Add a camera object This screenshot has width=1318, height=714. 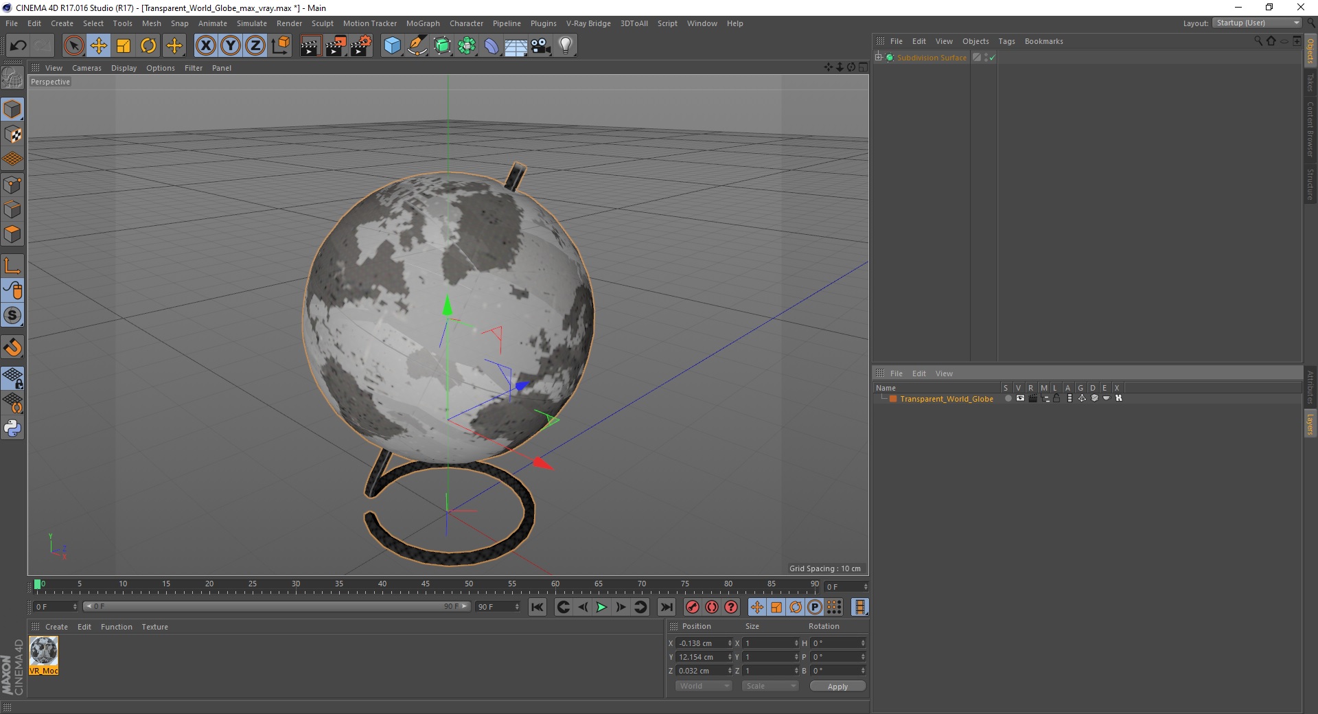coord(540,46)
